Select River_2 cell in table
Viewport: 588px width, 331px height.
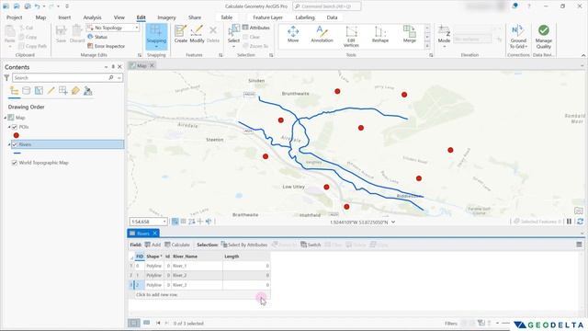click(197, 275)
